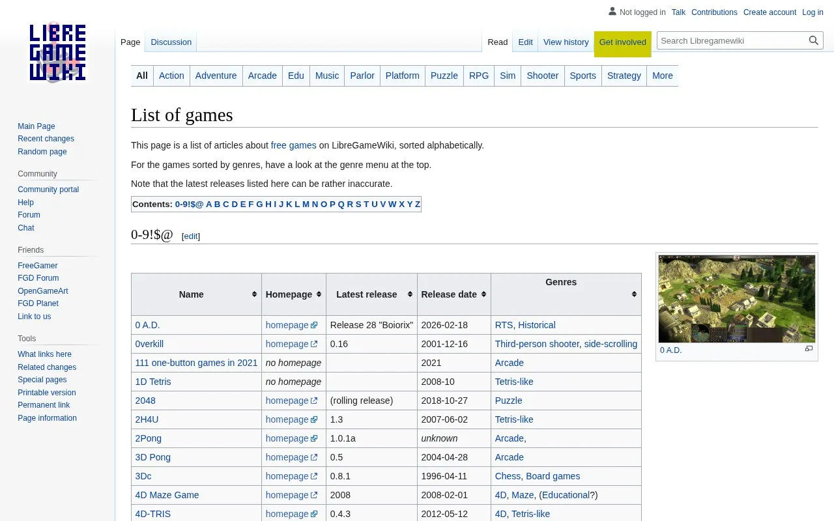The image size is (834, 521).
Task: Open the Third-person shooter genre link
Action: point(537,344)
